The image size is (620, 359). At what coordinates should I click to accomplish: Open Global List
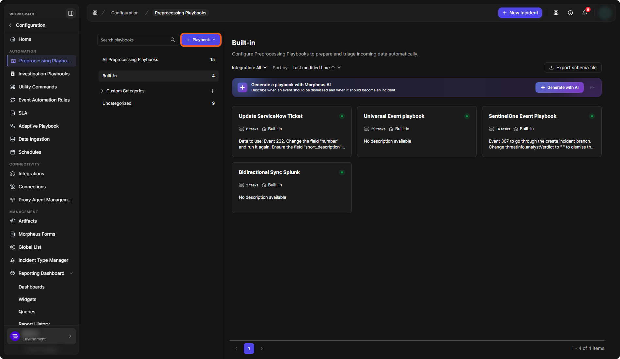point(41,247)
